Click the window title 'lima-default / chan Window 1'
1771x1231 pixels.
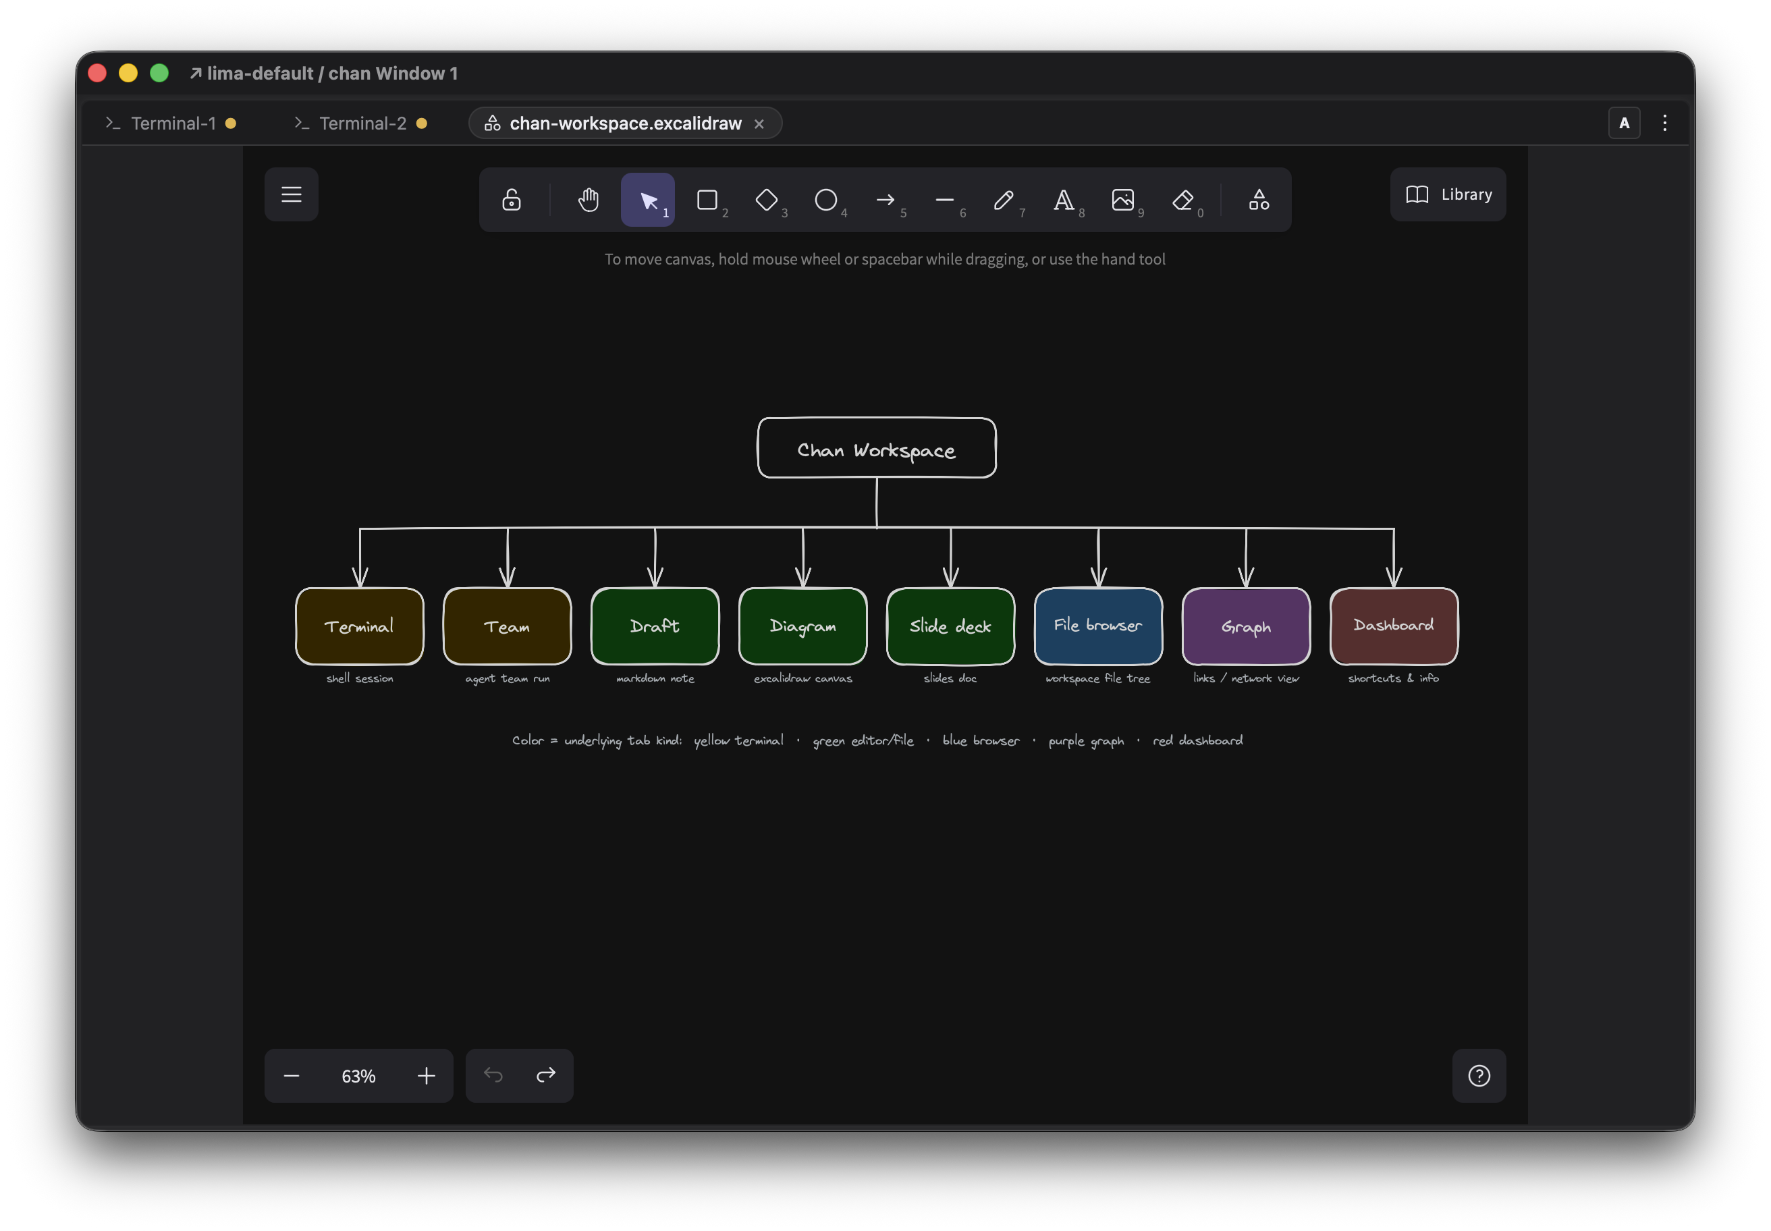pyautogui.click(x=331, y=74)
